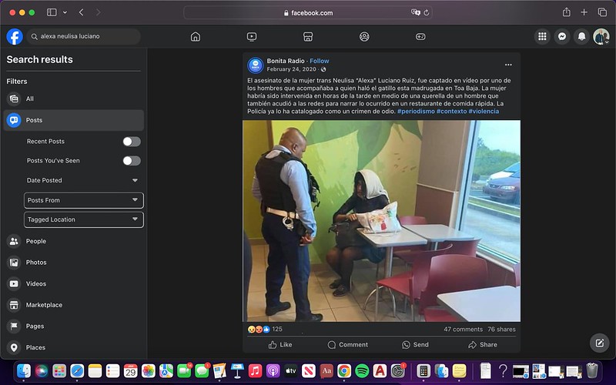This screenshot has width=616, height=385.
Task: Open the Posts From dropdown
Action: [x=84, y=200]
